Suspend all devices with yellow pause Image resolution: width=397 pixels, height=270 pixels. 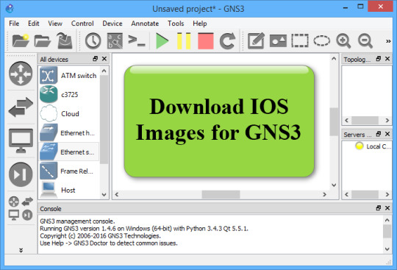184,40
